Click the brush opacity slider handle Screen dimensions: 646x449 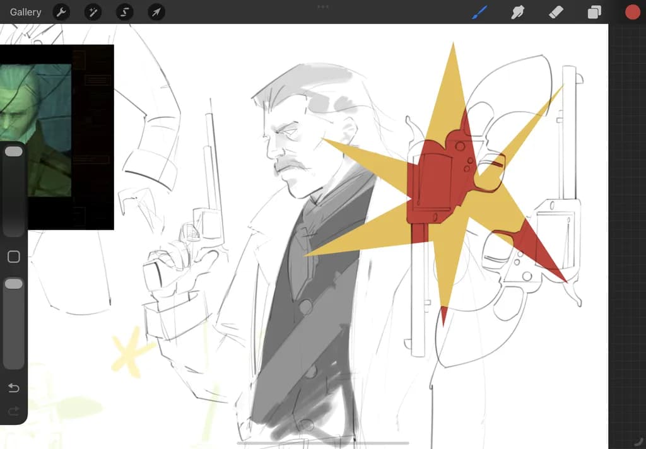(14, 284)
